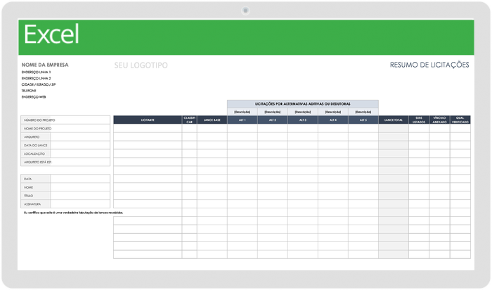The height and width of the screenshot is (290, 492).
Task: Click the first empty cell under LICITANTE
Action: point(148,129)
